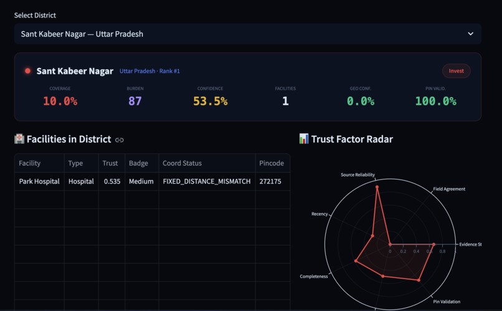The height and width of the screenshot is (311, 502).
Task: Click the Coverage 10.0% metric
Action: point(60,97)
